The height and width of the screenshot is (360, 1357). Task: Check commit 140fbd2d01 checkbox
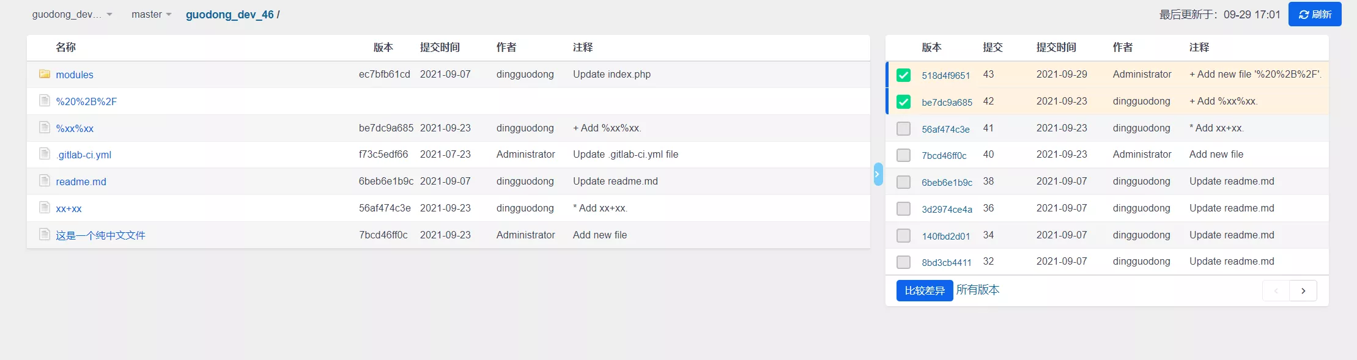point(903,236)
